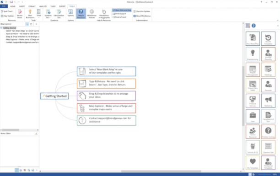Select the 'Map Explorer - Make sense' branch
This screenshot has height=176, width=280.
(106, 108)
